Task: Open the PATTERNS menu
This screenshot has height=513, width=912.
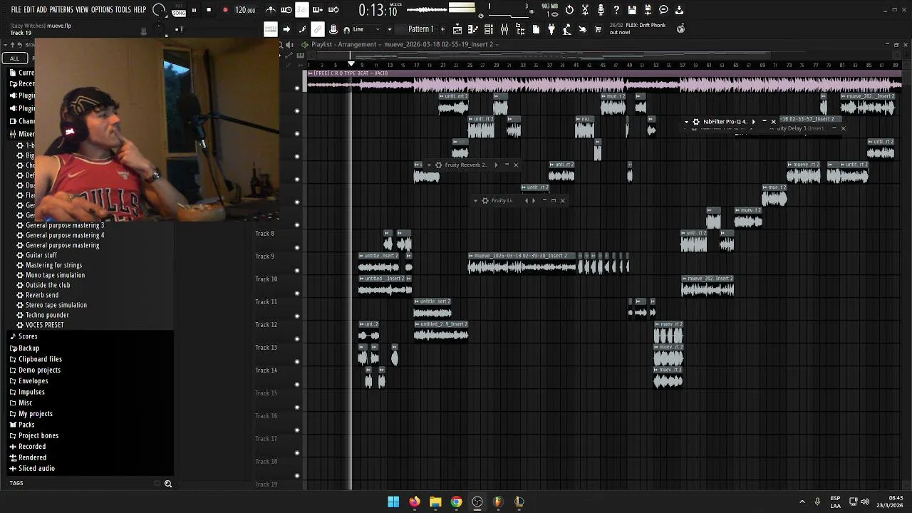Action: click(61, 10)
